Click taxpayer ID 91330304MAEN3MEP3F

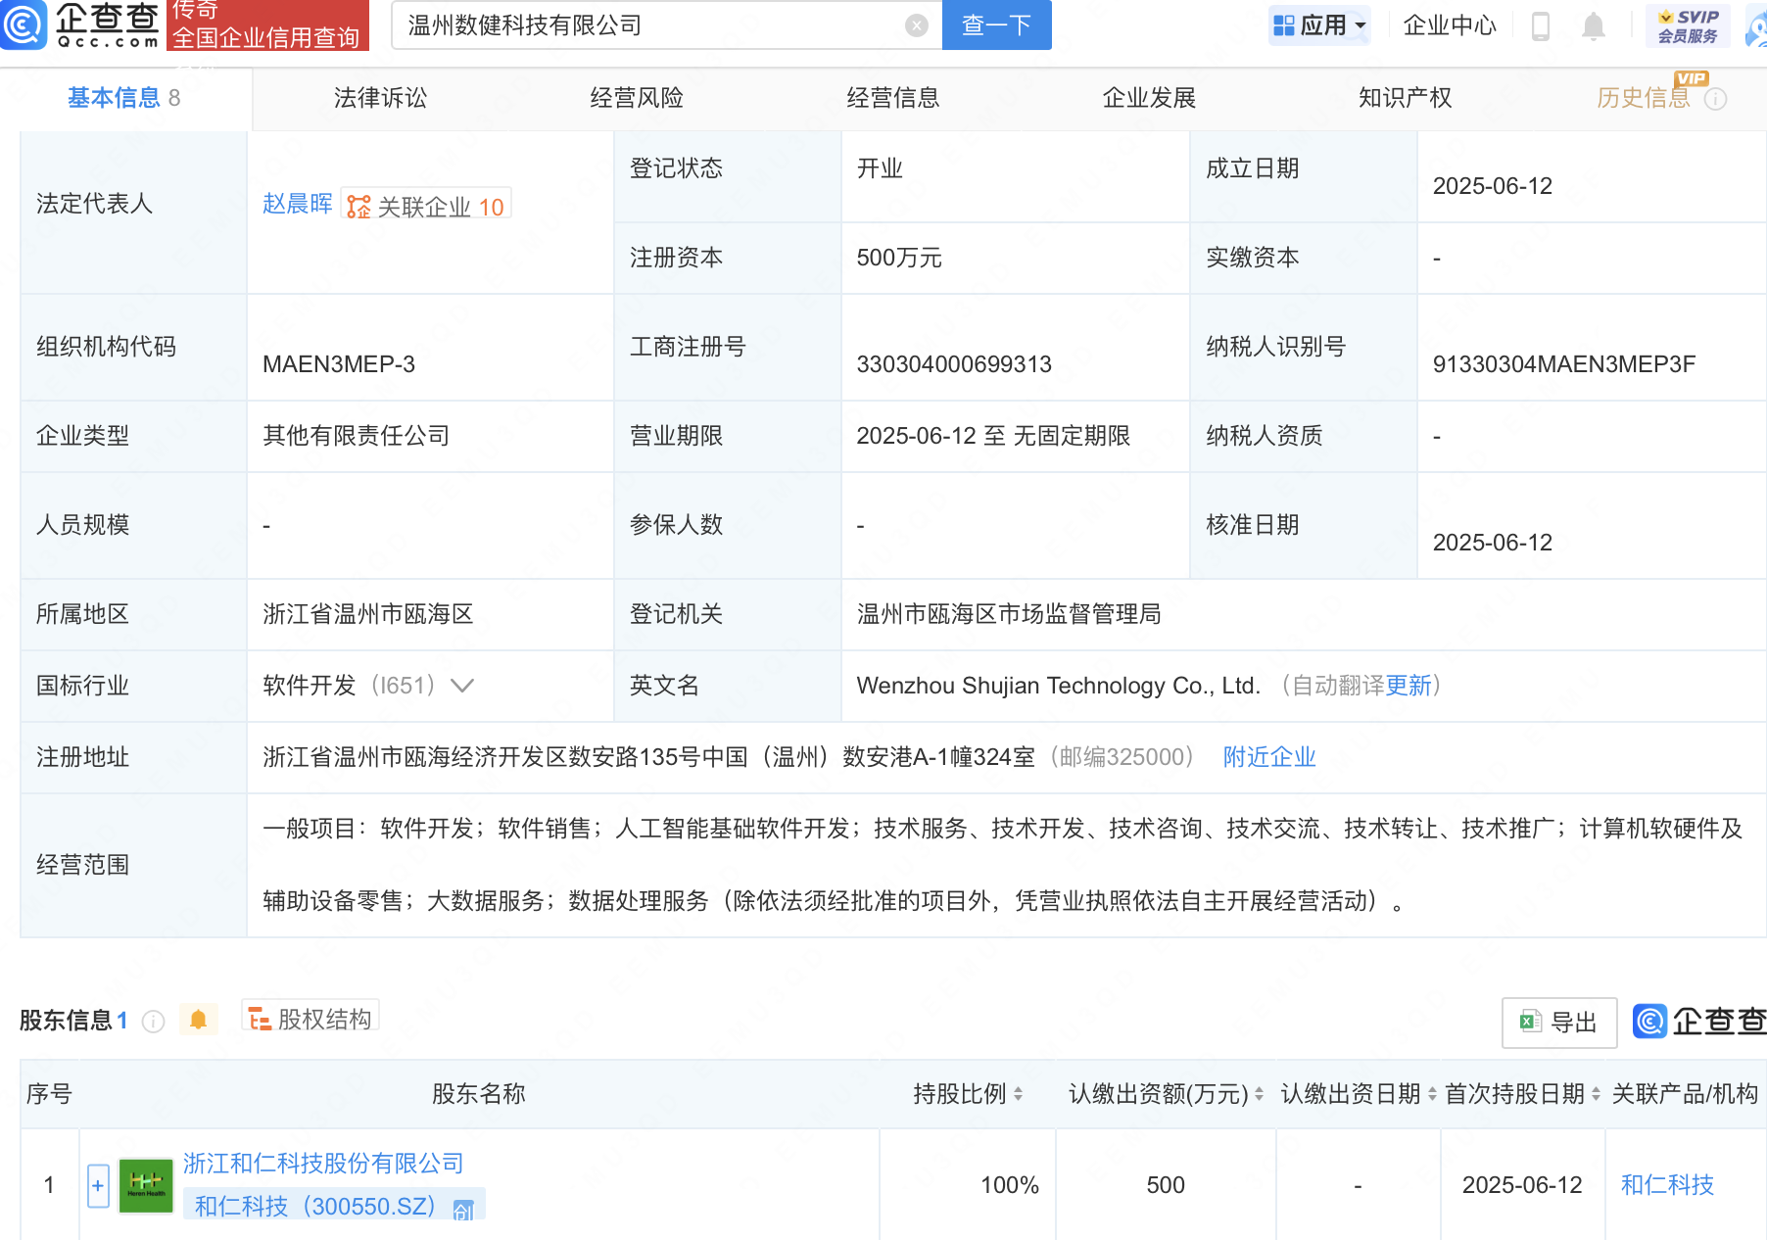[1564, 364]
